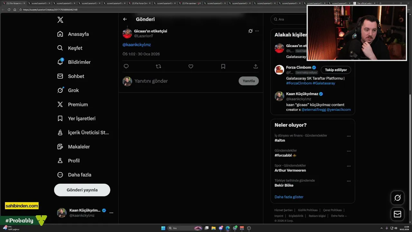Click the repost icon
412x232 pixels.
point(158,66)
